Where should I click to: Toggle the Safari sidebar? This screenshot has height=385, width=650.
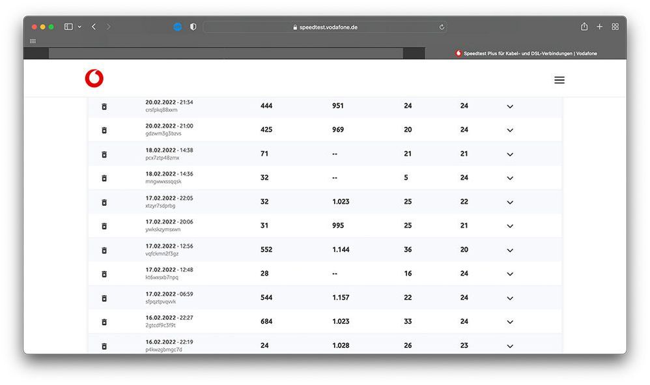click(x=68, y=27)
